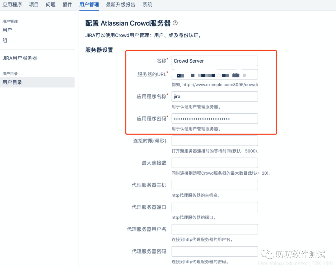Click the http代理服务器的端口 hint text
This screenshot has height=269, width=336.
point(194,217)
